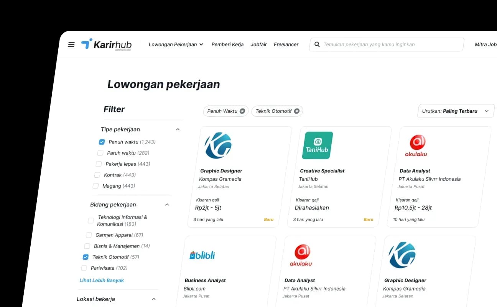This screenshot has width=497, height=307.
Task: Open the hamburger menu icon
Action: 71,45
